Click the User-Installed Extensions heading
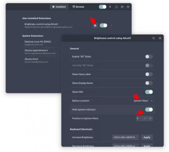Screen dimensions: 169x152 pos(37,18)
